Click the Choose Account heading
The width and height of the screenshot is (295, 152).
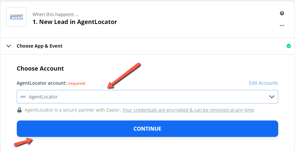tap(40, 69)
